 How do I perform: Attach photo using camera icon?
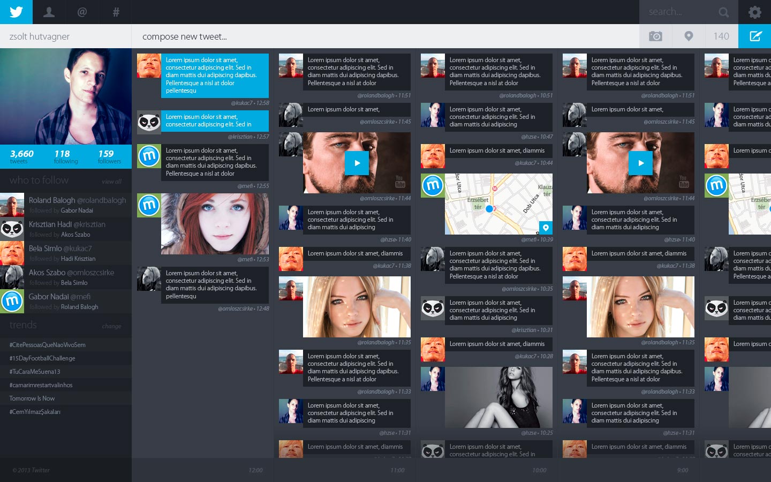click(655, 36)
